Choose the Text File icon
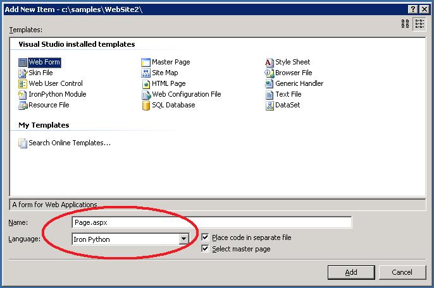Image resolution: width=434 pixels, height=288 pixels. click(270, 95)
